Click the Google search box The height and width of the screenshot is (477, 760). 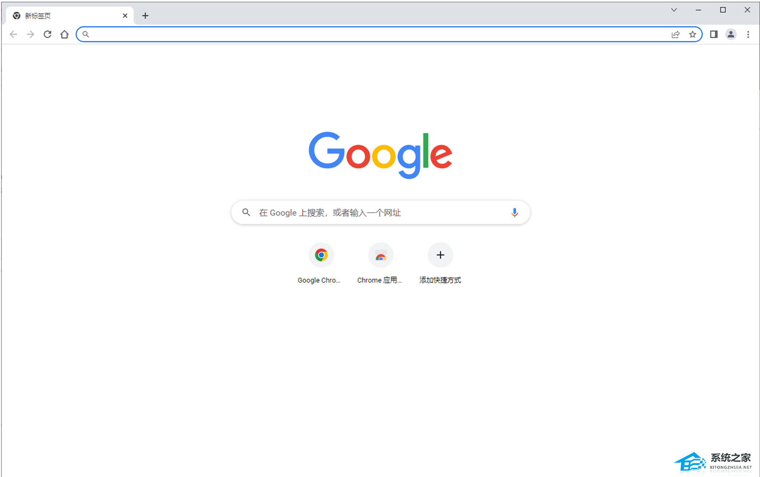click(381, 213)
